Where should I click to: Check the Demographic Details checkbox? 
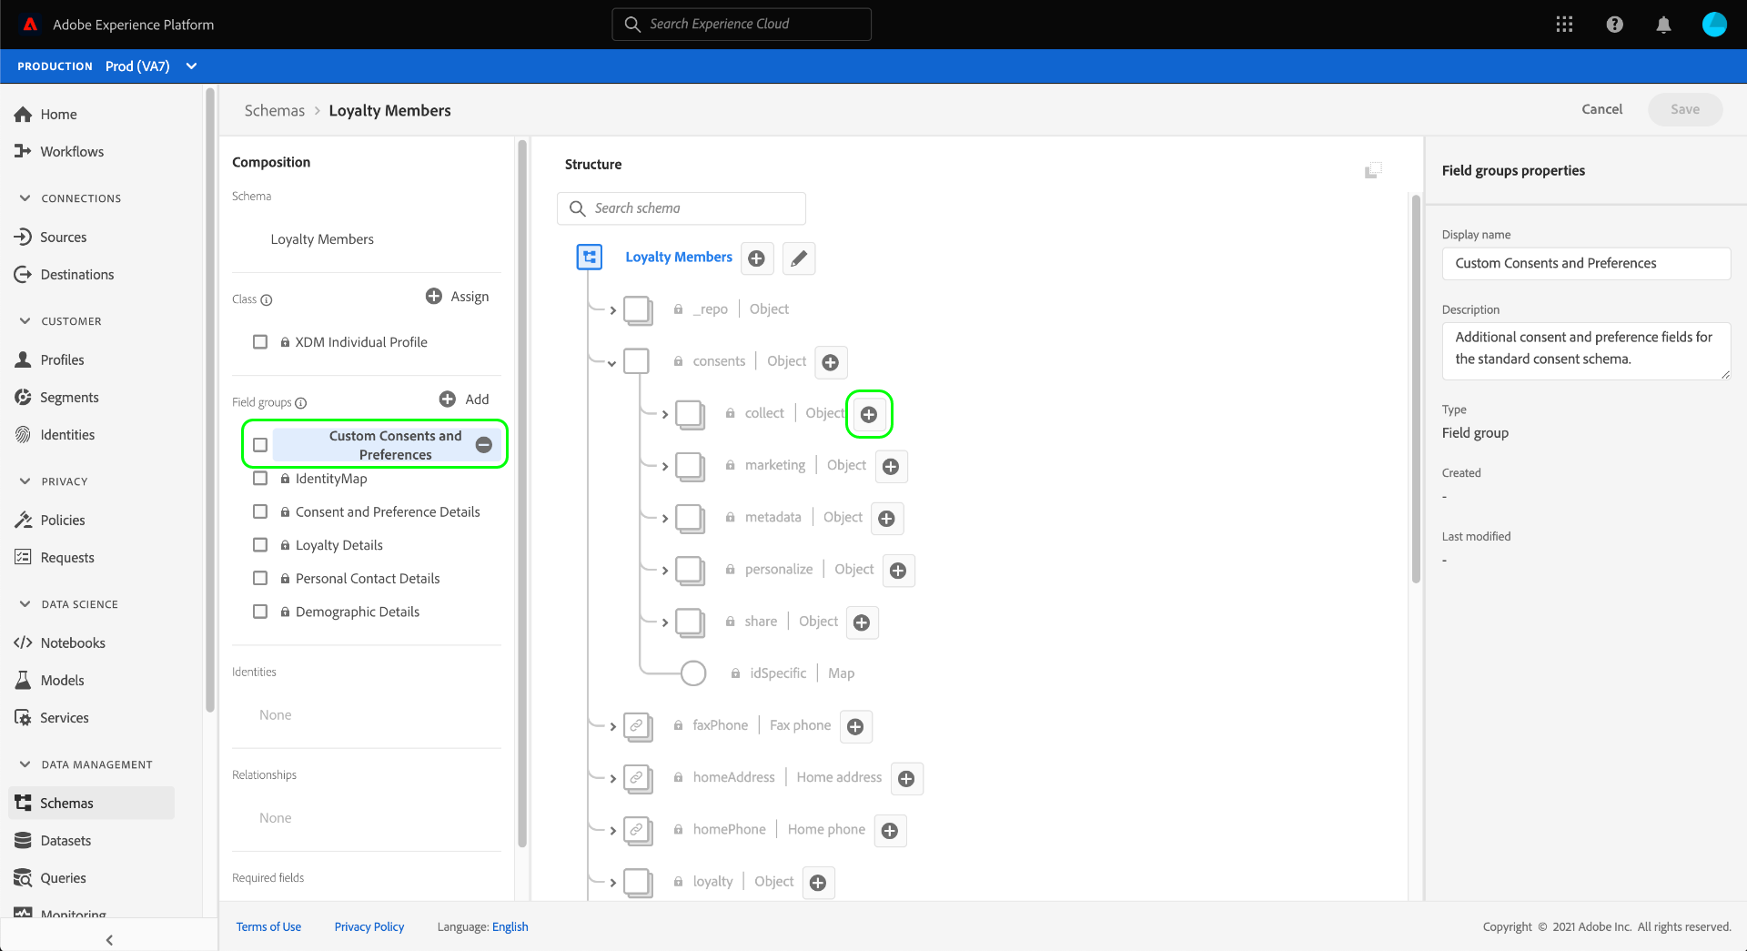[260, 612]
